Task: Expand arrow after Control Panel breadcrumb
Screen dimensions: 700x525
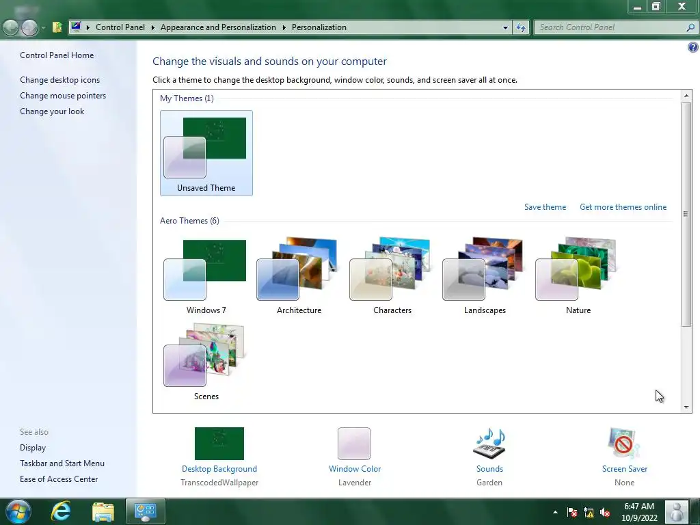Action: [x=152, y=27]
